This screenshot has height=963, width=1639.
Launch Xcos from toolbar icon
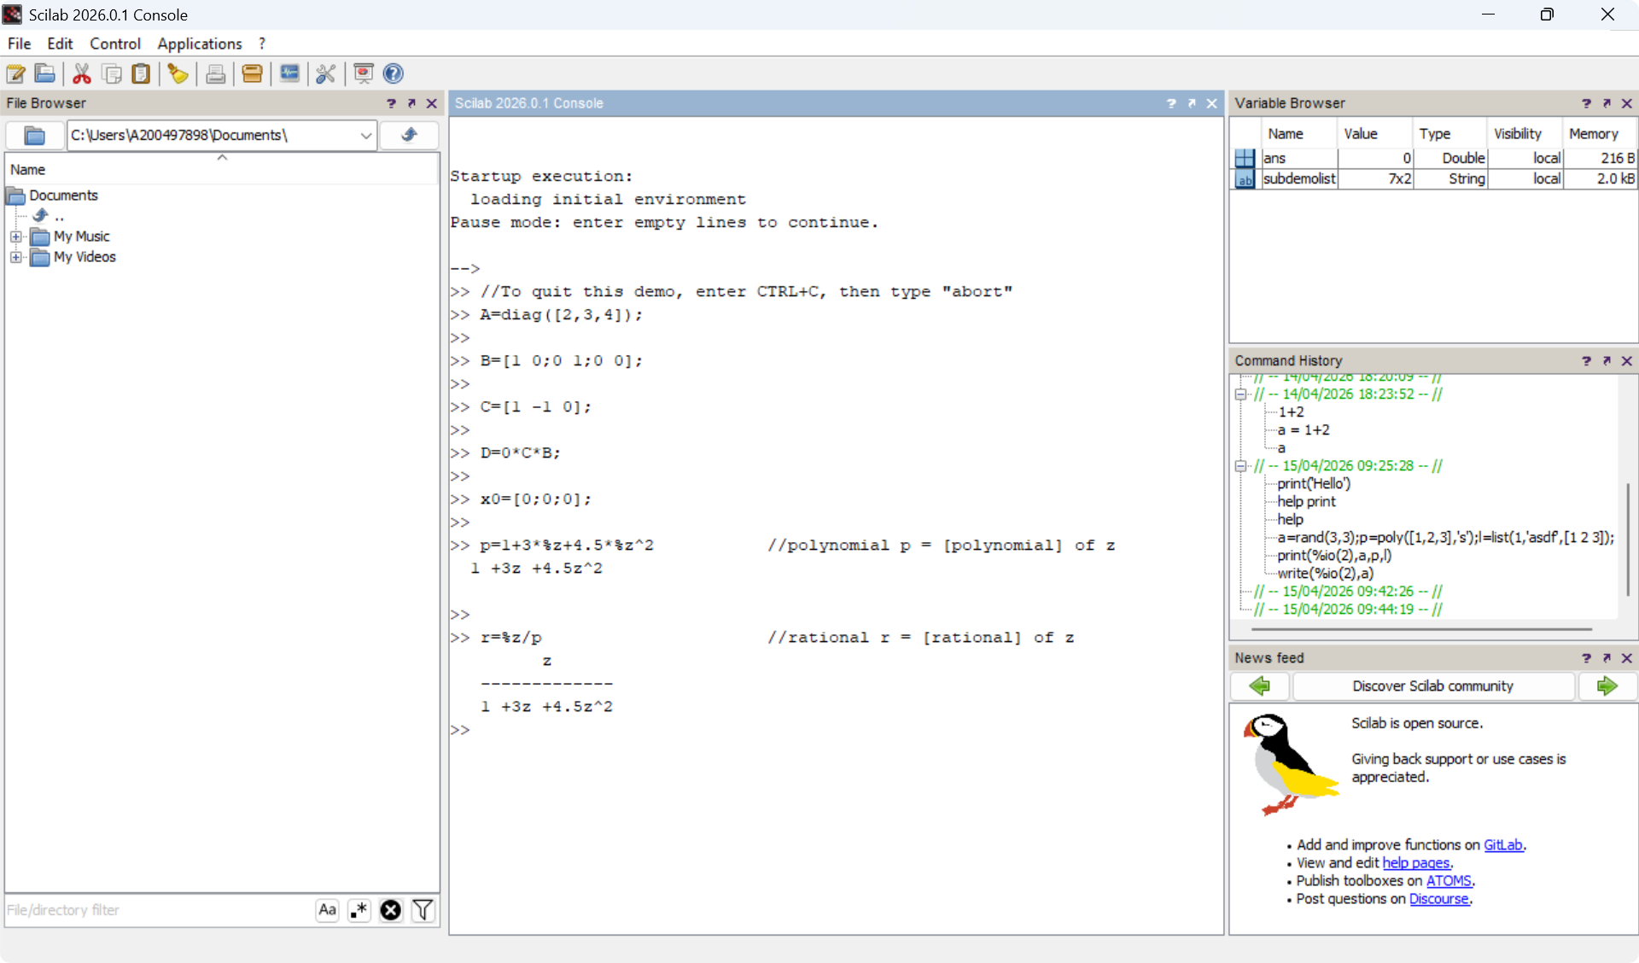[289, 73]
